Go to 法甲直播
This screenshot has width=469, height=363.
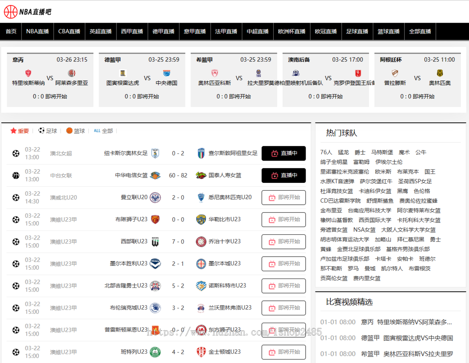pyautogui.click(x=226, y=31)
